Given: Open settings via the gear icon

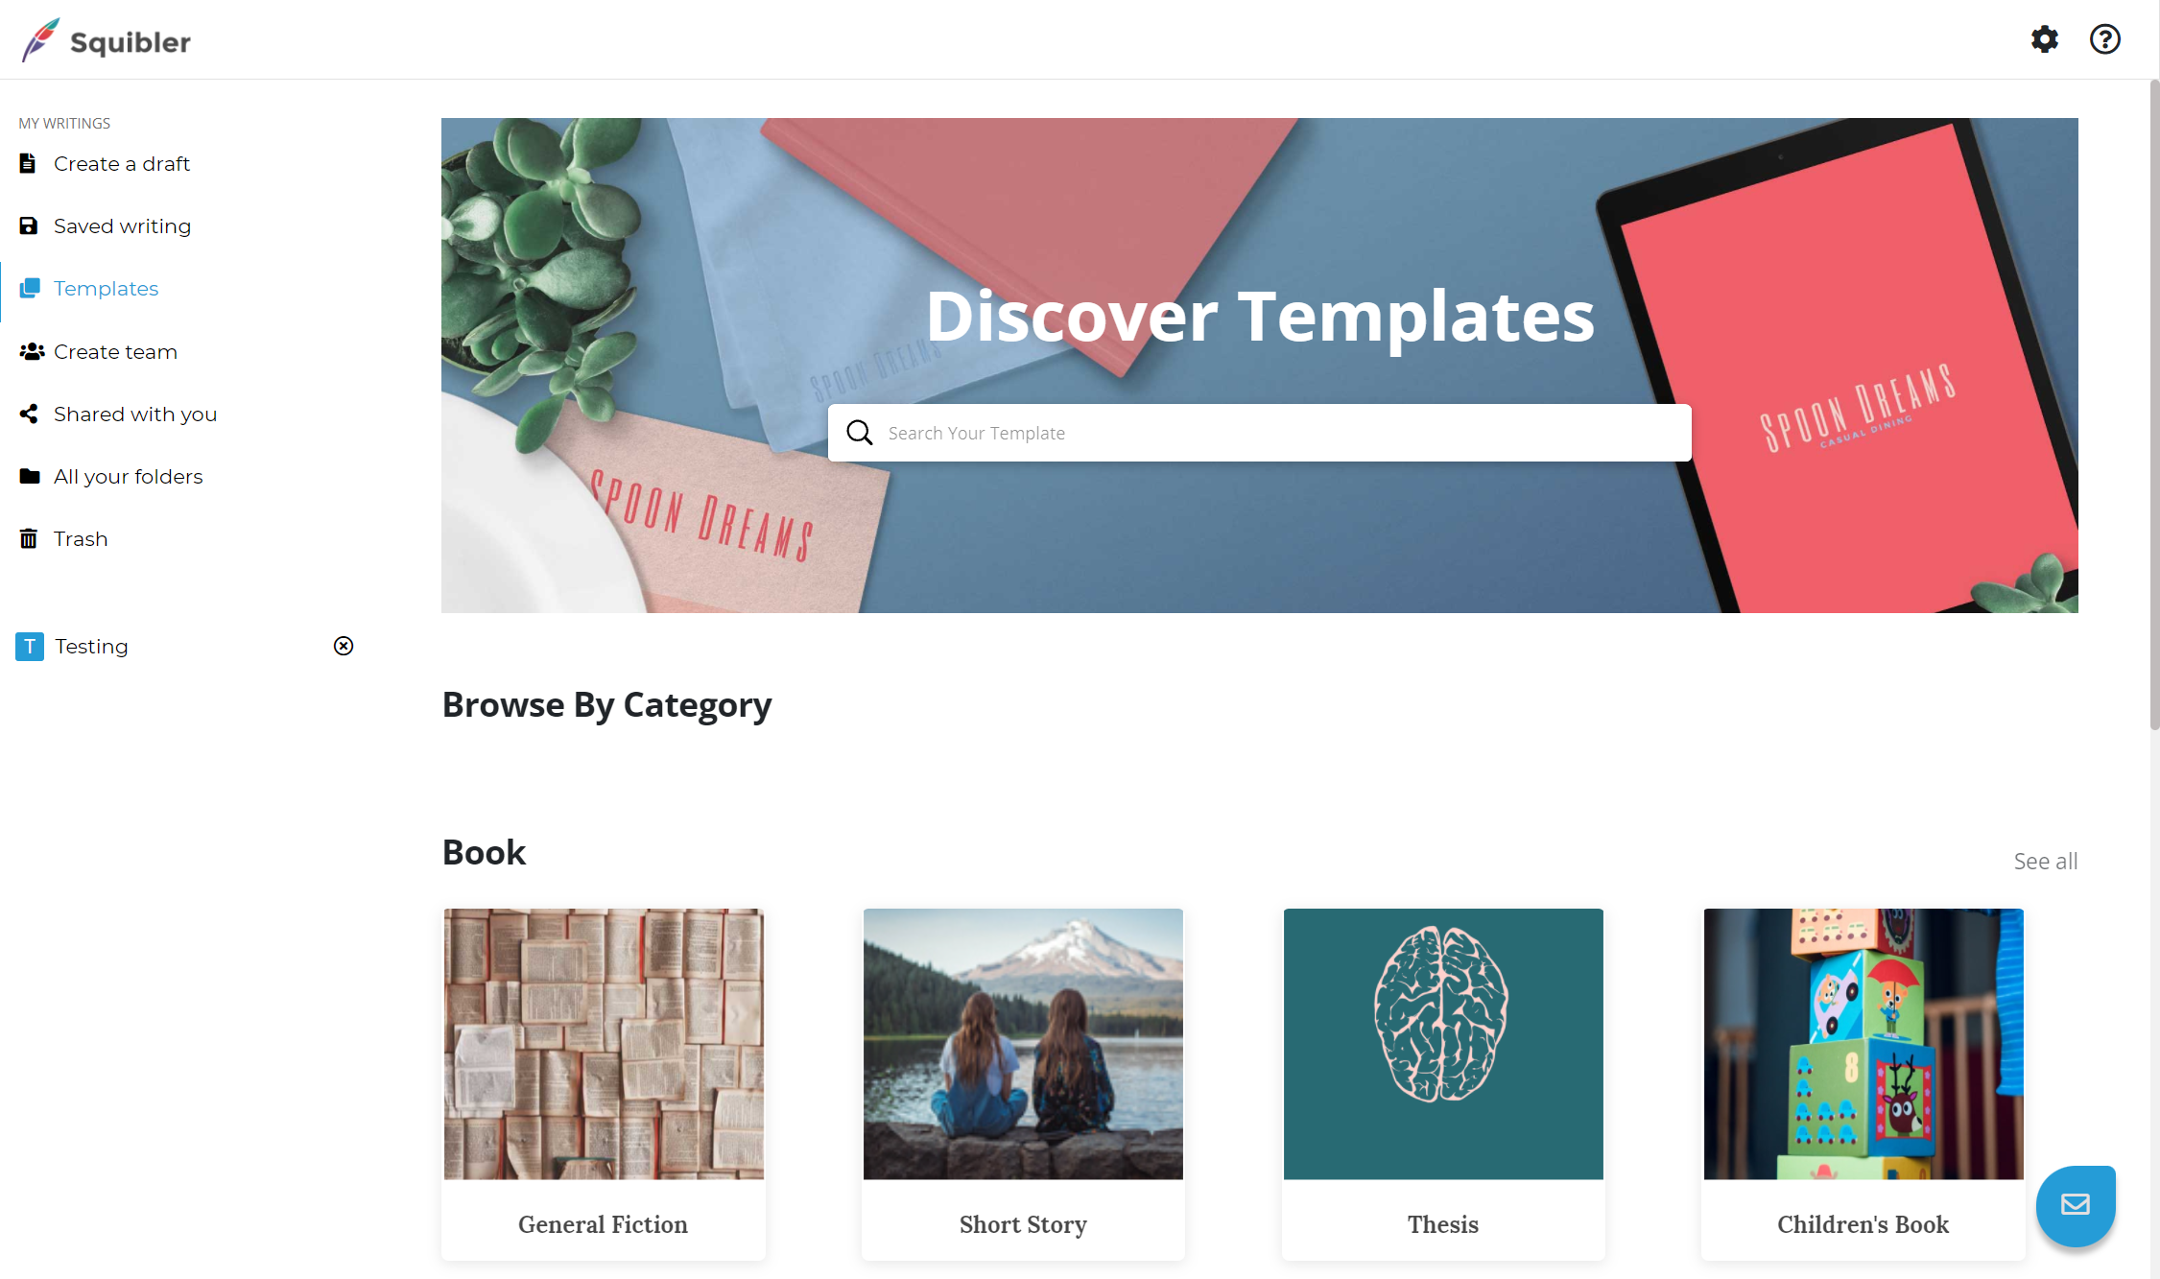Looking at the screenshot, I should tap(2045, 39).
